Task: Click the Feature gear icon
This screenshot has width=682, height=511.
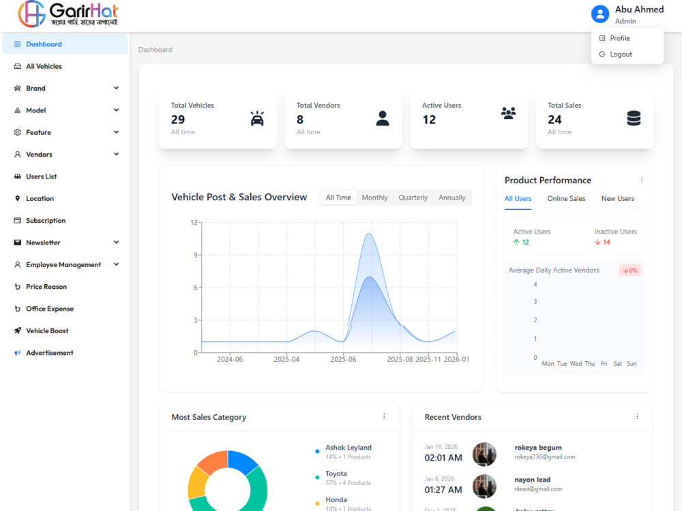Action: tap(18, 132)
